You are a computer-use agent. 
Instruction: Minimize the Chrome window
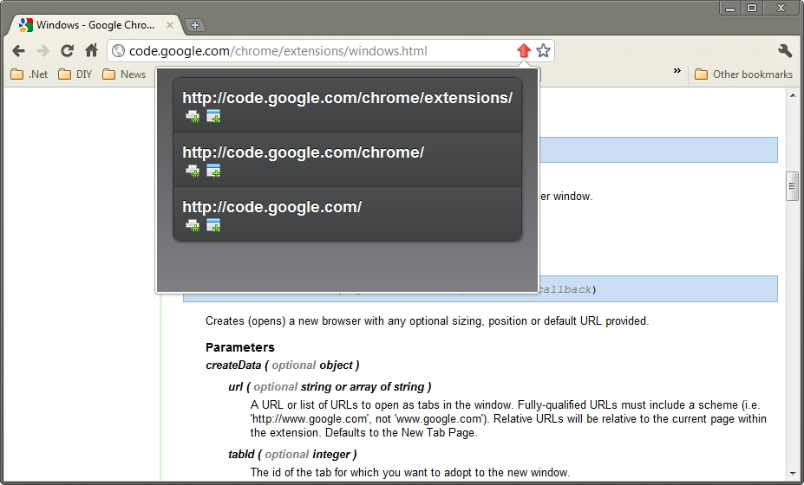730,8
